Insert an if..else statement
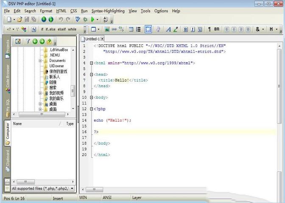 pos(50,29)
